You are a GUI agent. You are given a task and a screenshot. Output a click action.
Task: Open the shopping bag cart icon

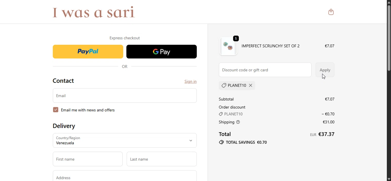(x=331, y=12)
